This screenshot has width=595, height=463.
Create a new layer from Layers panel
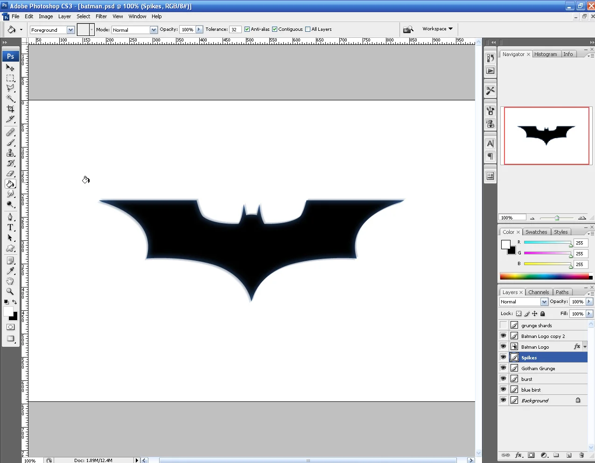[569, 455]
